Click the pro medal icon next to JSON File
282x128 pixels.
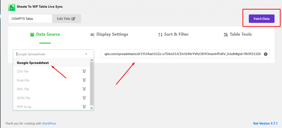(84, 98)
